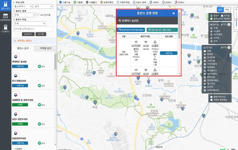The height and width of the screenshot is (150, 238).
Task: Enable the 24시간이용 checkbox
Action: [38, 15]
